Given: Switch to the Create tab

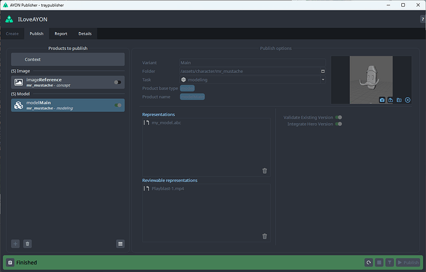Looking at the screenshot, I should [x=12, y=34].
